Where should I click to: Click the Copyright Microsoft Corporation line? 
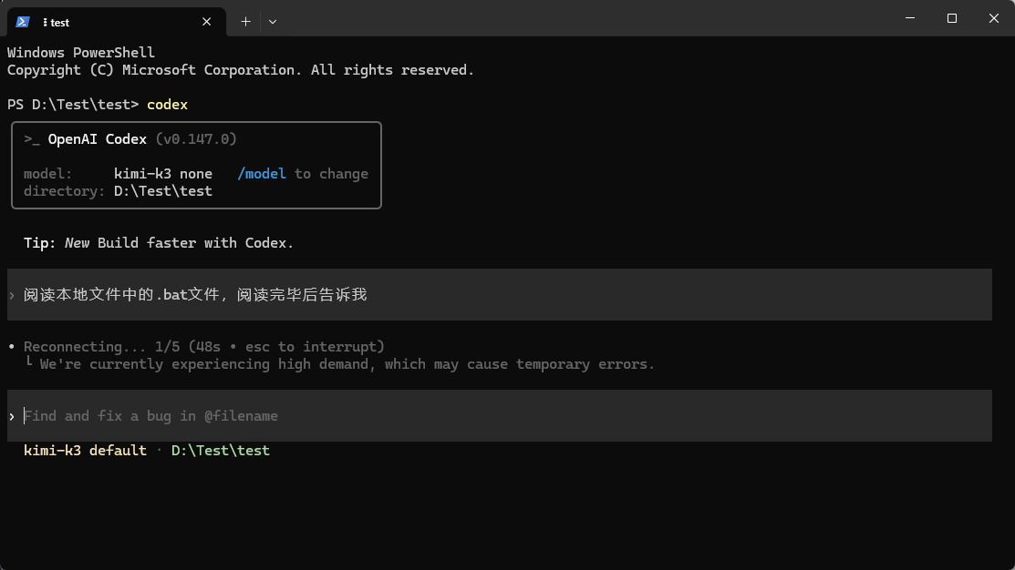coord(241,70)
